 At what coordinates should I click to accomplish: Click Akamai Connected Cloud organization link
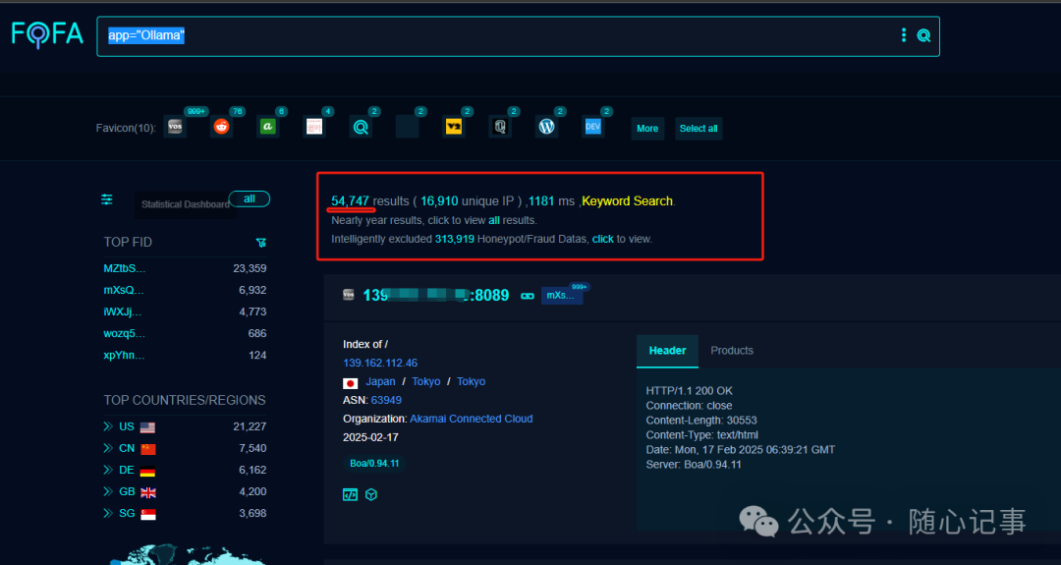471,419
